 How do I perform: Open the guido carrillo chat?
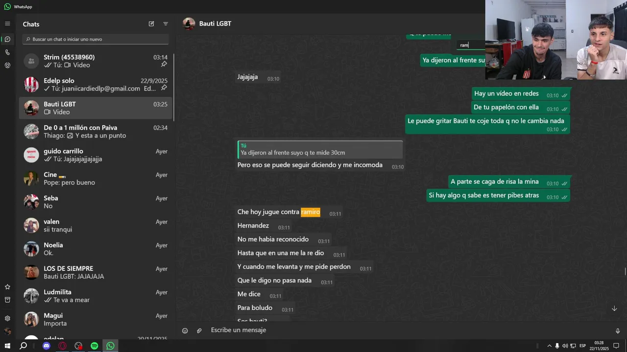tap(96, 155)
